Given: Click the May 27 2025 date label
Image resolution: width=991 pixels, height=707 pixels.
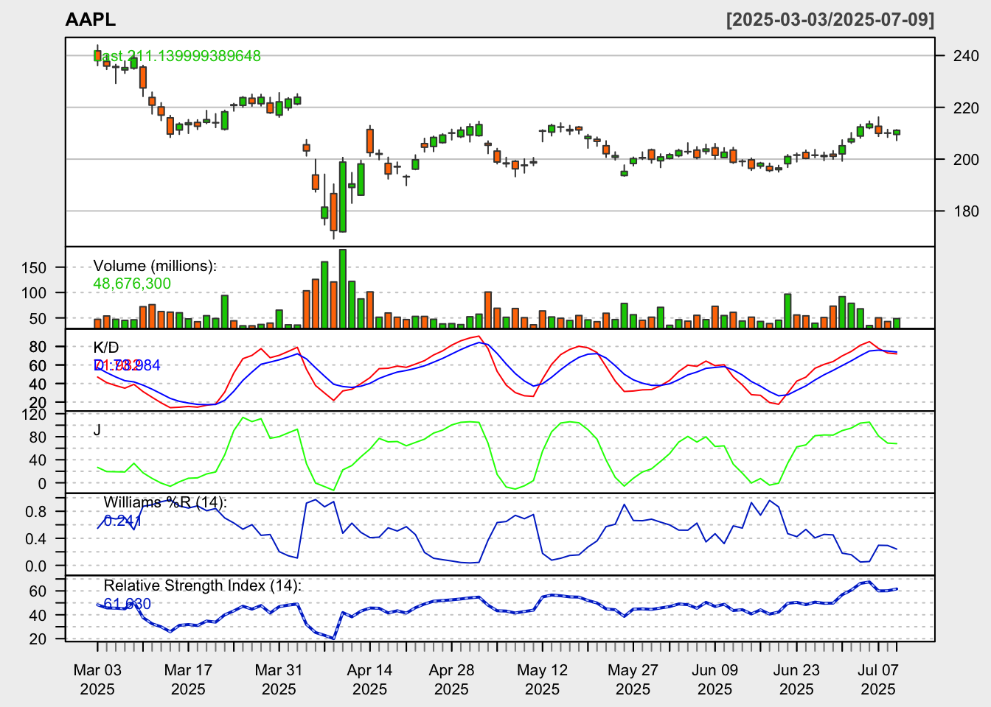Looking at the screenshot, I should pos(633,680).
